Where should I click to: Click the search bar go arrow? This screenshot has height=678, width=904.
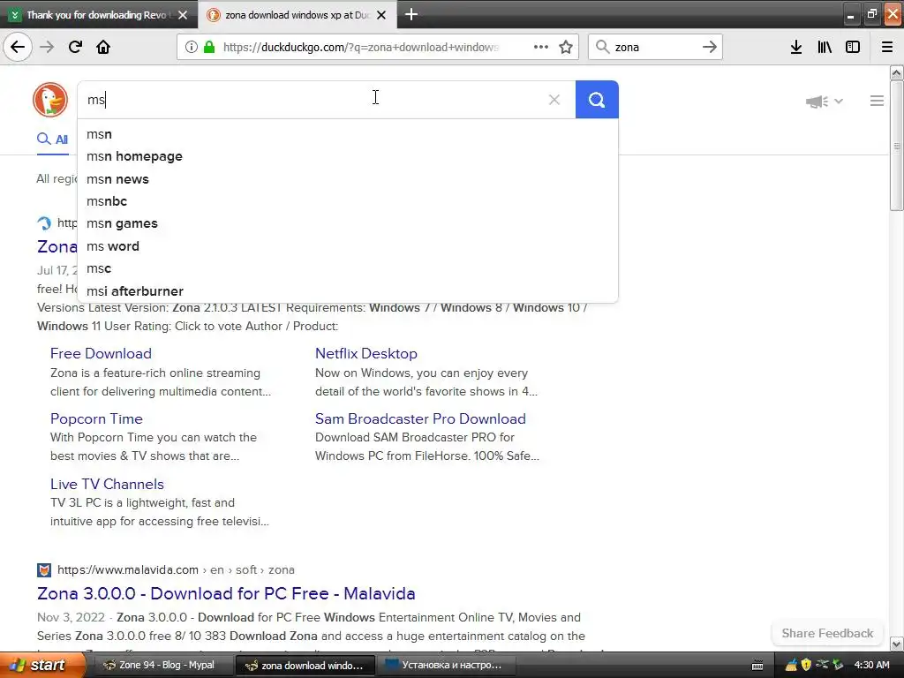(710, 47)
